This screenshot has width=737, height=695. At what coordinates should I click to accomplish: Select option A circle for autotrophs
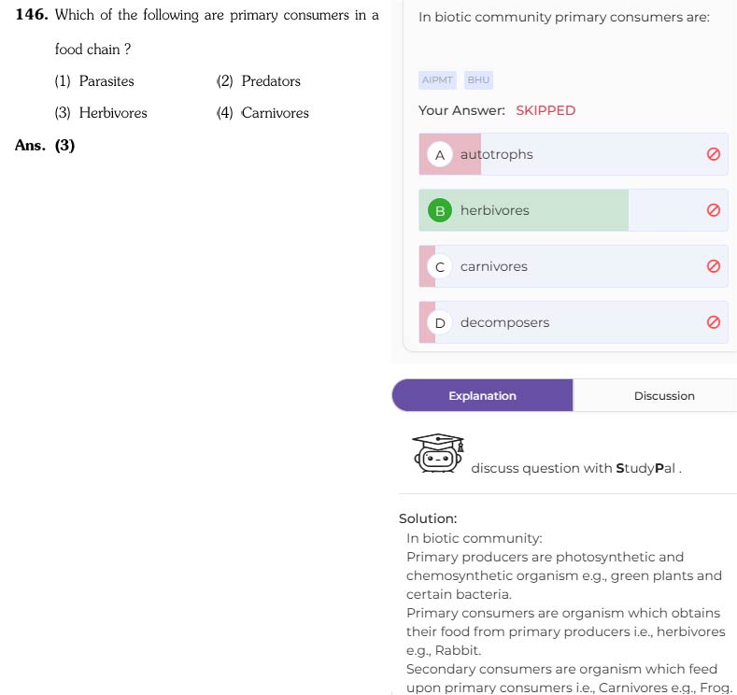[439, 155]
